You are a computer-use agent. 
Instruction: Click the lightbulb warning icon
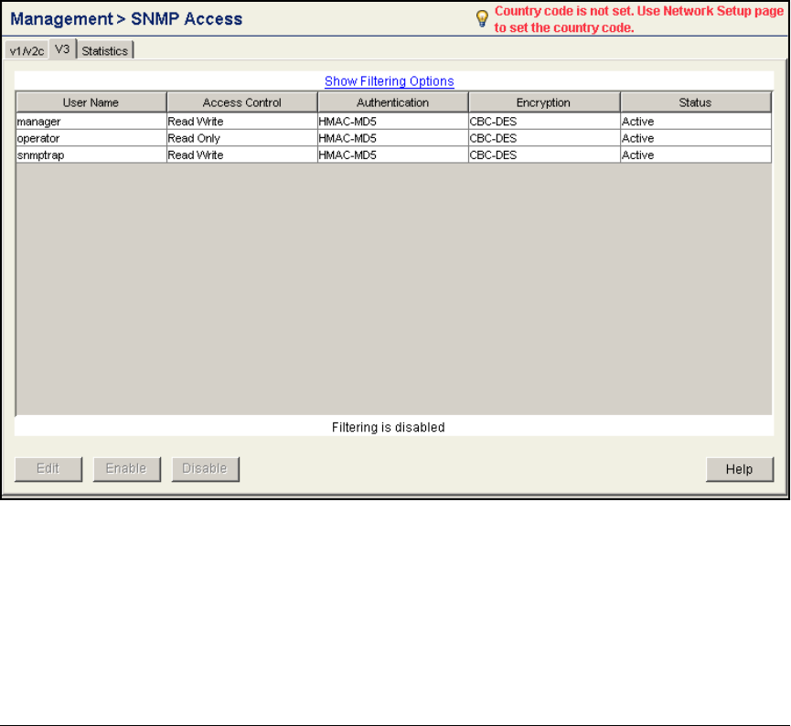482,18
